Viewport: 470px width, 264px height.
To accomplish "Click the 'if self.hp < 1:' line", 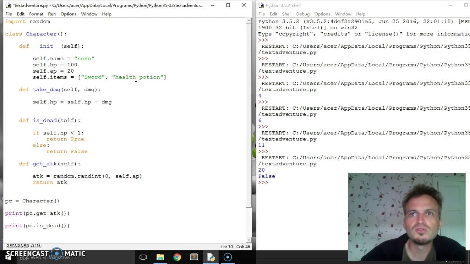I will (x=58, y=133).
